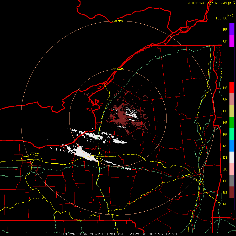Click the UK magenta legend swatch
The height and width of the screenshot is (236, 236).
coord(232,41)
